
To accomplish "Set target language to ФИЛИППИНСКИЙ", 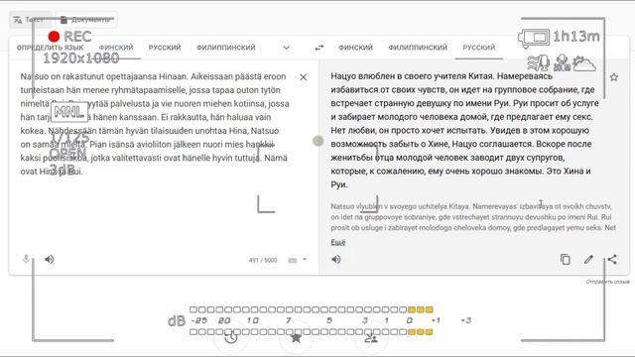I will [x=418, y=48].
